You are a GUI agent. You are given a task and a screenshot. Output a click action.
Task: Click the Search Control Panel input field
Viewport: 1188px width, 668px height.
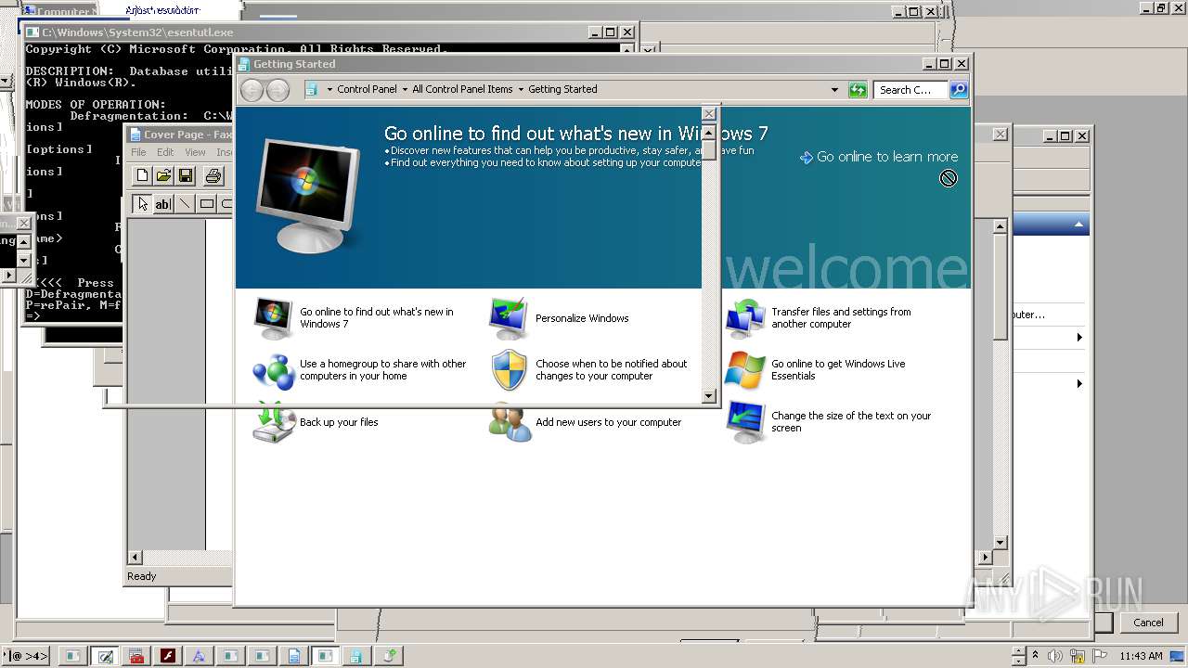(x=910, y=90)
